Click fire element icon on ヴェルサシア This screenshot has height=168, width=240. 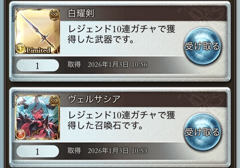click(20, 134)
